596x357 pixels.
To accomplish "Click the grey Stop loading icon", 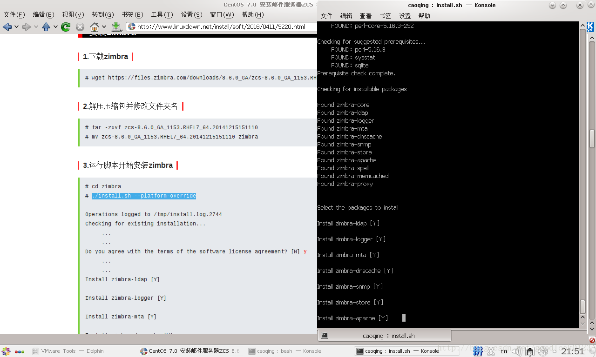I will tap(80, 27).
